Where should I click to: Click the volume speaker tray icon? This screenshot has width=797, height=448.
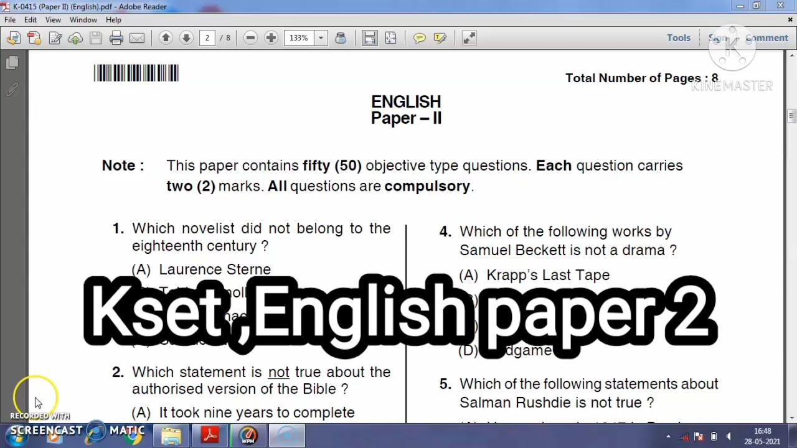729,437
